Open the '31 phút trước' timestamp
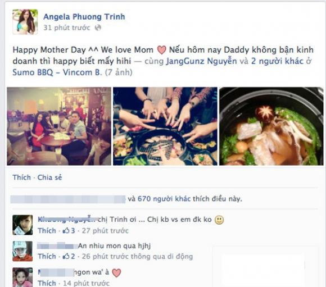The image size is (326, 287). click(67, 28)
